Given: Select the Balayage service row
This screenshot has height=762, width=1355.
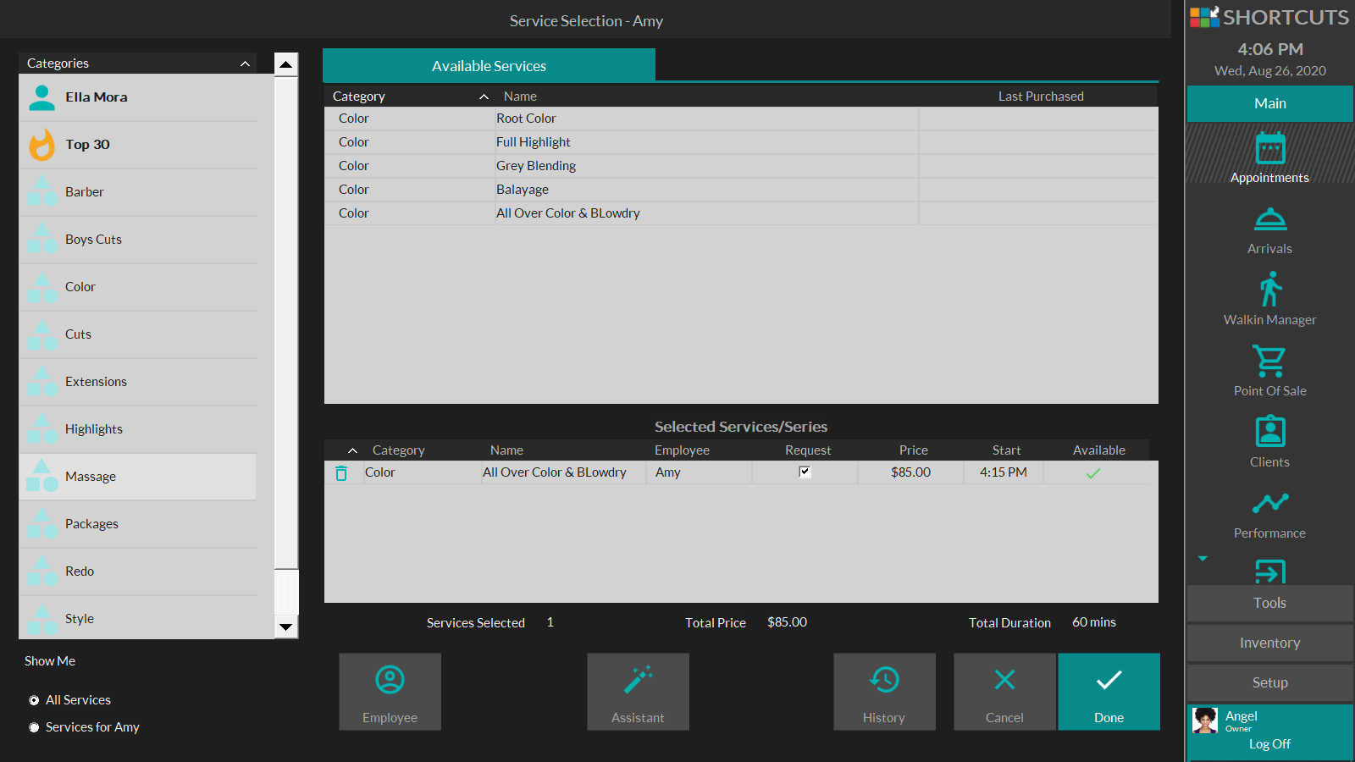Looking at the screenshot, I should (x=741, y=190).
